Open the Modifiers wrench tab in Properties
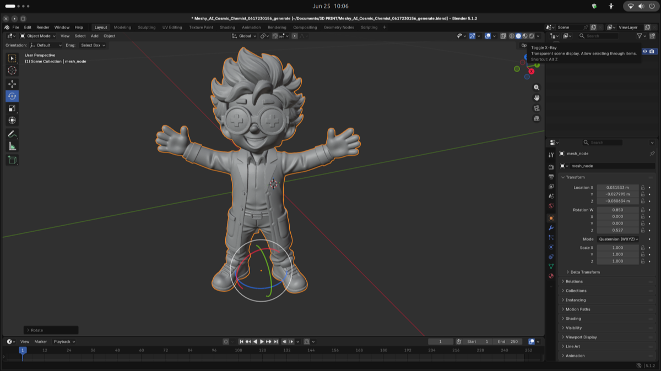This screenshot has height=371, width=661. click(x=551, y=228)
